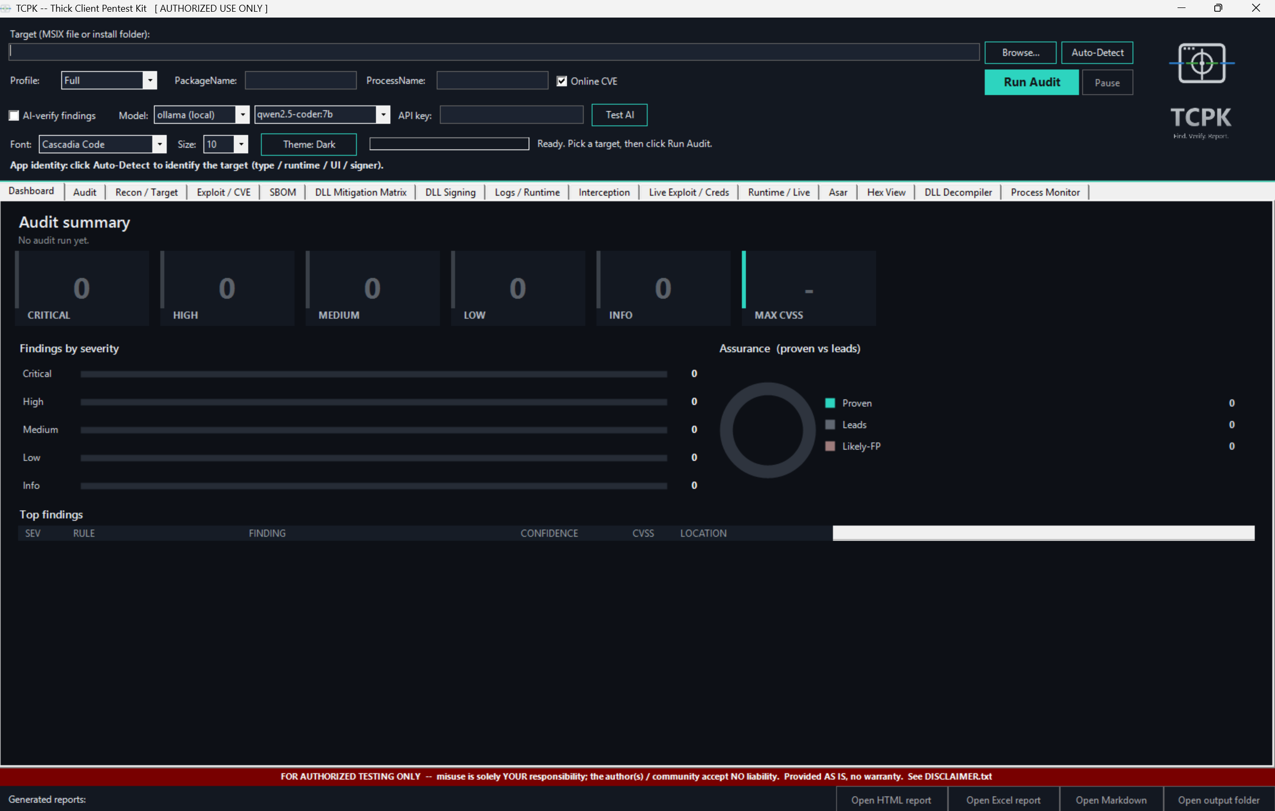Screen dimensions: 1275x811
Task: Click the 'No audit run yet.' text
Action: (x=53, y=240)
